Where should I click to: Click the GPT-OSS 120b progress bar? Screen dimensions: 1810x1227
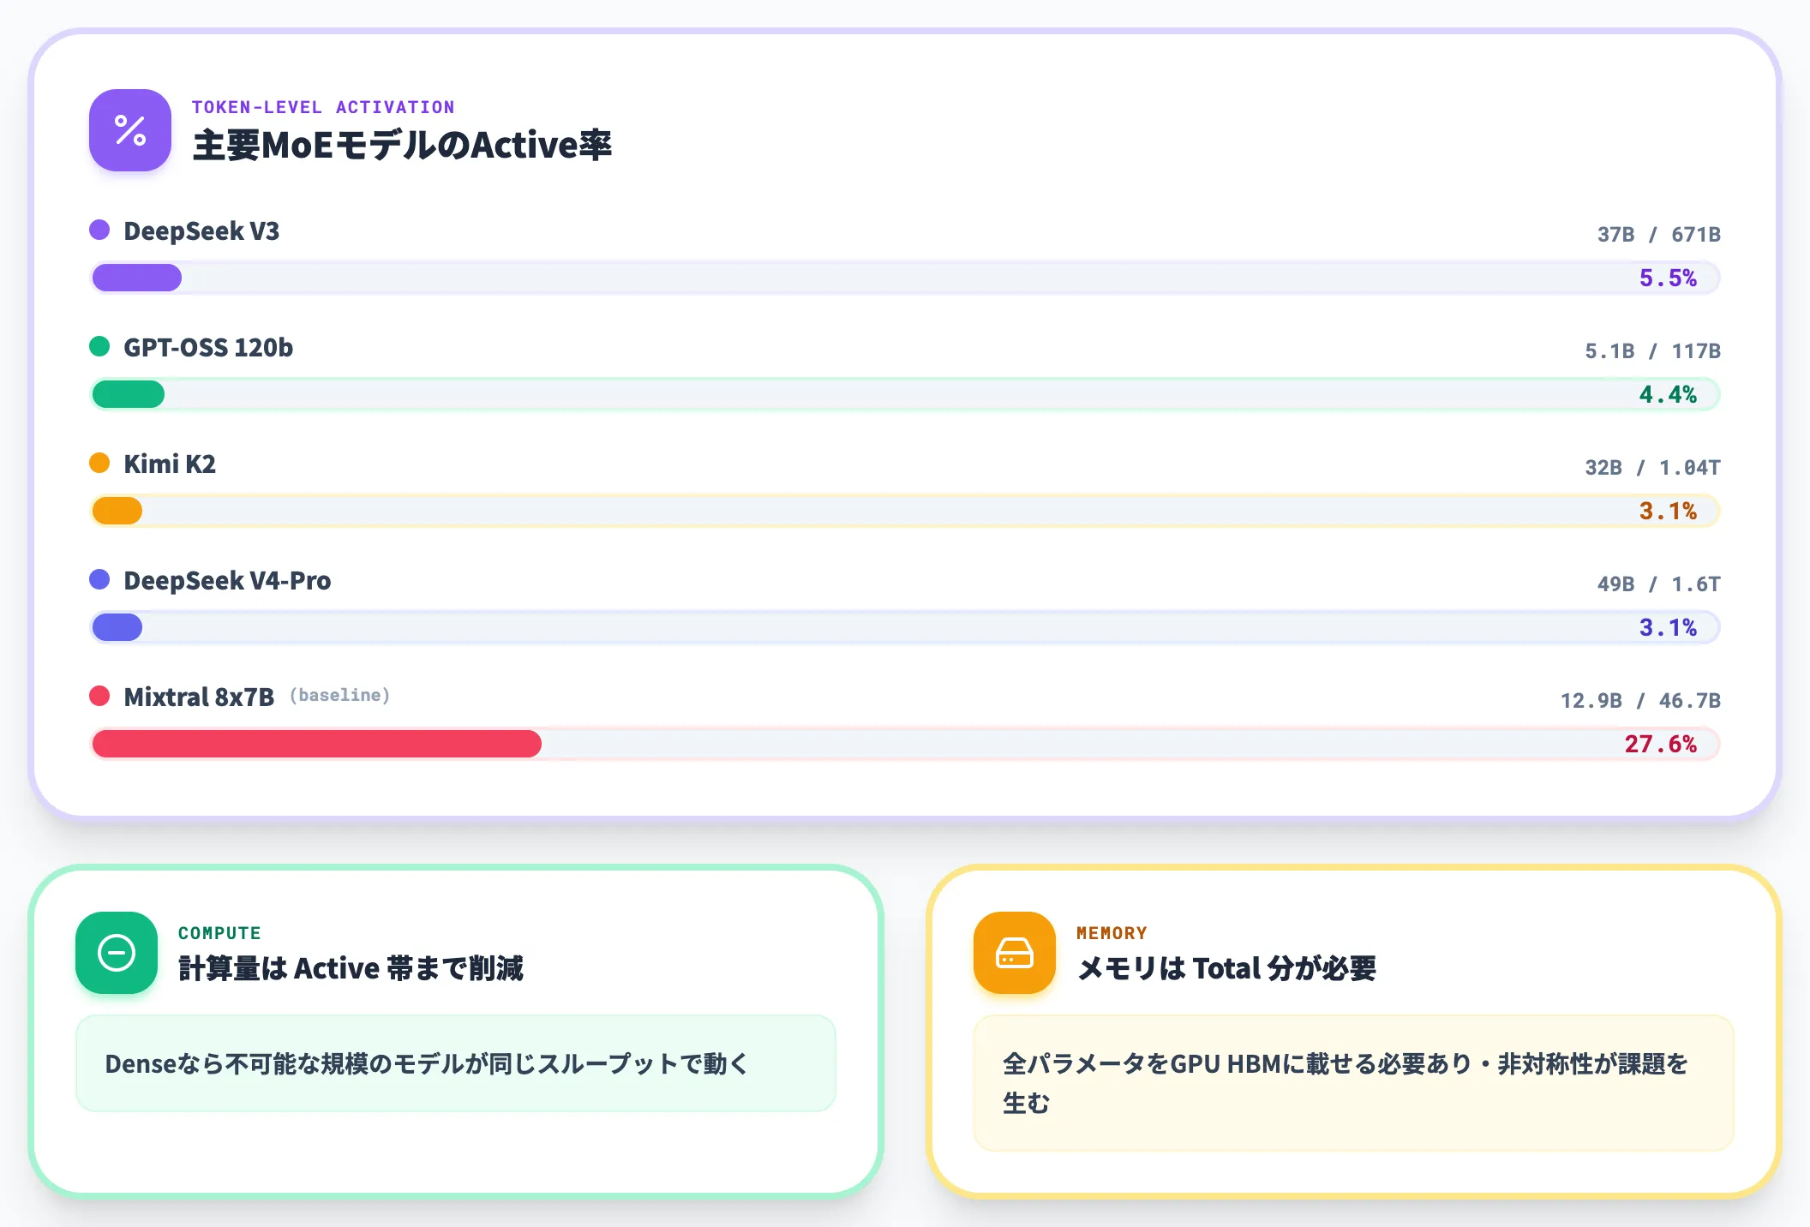905,394
